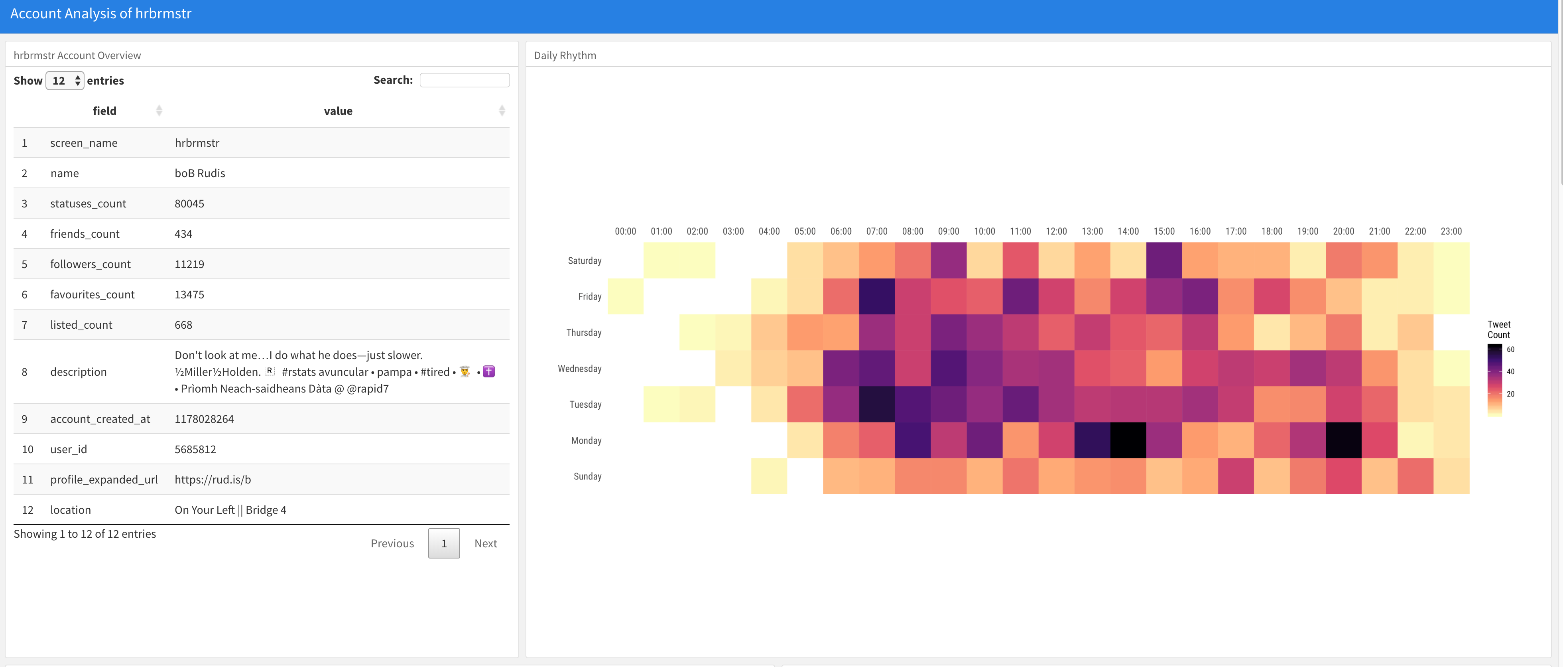Click the value column header
The image size is (1563, 667).
(338, 111)
